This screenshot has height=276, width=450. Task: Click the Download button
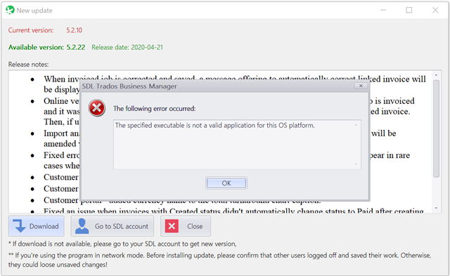pyautogui.click(x=36, y=226)
